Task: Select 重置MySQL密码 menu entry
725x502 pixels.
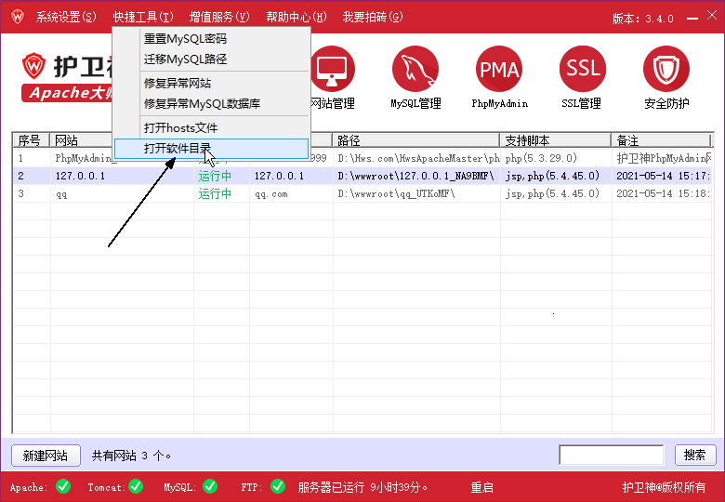Action: [x=185, y=39]
